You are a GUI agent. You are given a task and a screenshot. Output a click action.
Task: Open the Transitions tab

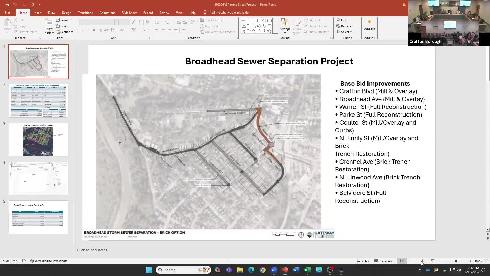pyautogui.click(x=85, y=13)
